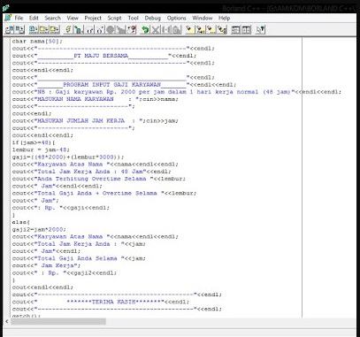Click the tile windows horizontally toolbar icon
The width and height of the screenshot is (360, 337).
click(235, 29)
